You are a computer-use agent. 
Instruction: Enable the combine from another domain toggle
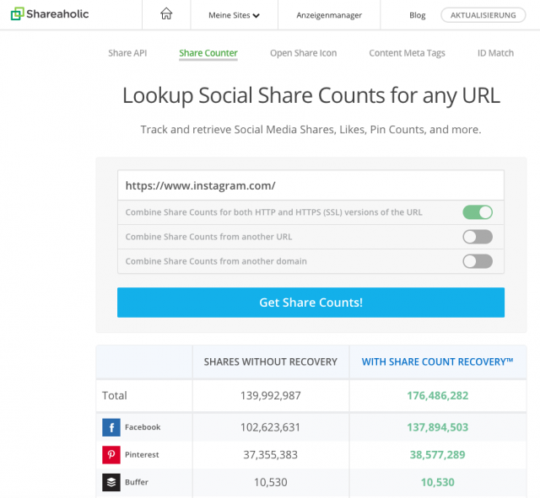tap(478, 261)
